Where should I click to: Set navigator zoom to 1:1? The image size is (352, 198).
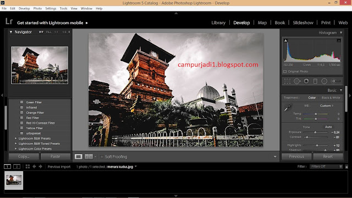pos(56,32)
